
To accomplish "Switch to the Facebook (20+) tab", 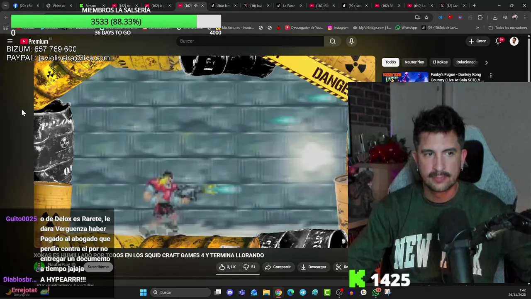I will [x=26, y=6].
